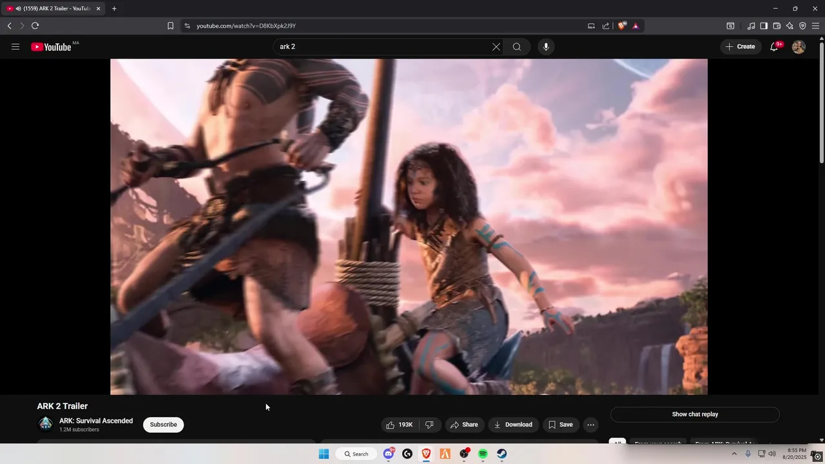
Task: Save the video to a playlist
Action: (x=560, y=425)
